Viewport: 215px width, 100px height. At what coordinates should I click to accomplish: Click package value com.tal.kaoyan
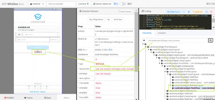coord(103,74)
